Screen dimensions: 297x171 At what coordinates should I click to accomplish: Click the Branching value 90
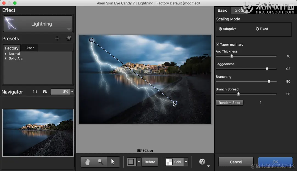tap(288, 81)
